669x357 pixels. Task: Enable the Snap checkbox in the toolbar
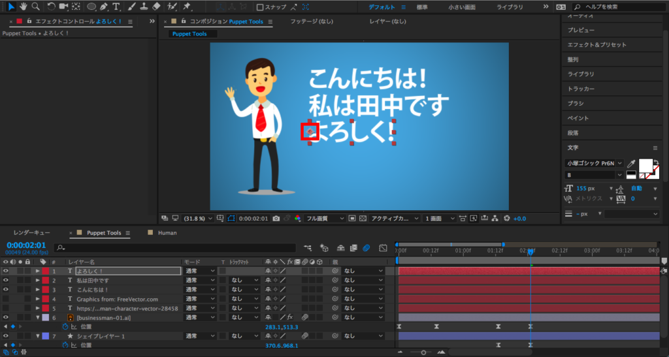(x=260, y=7)
